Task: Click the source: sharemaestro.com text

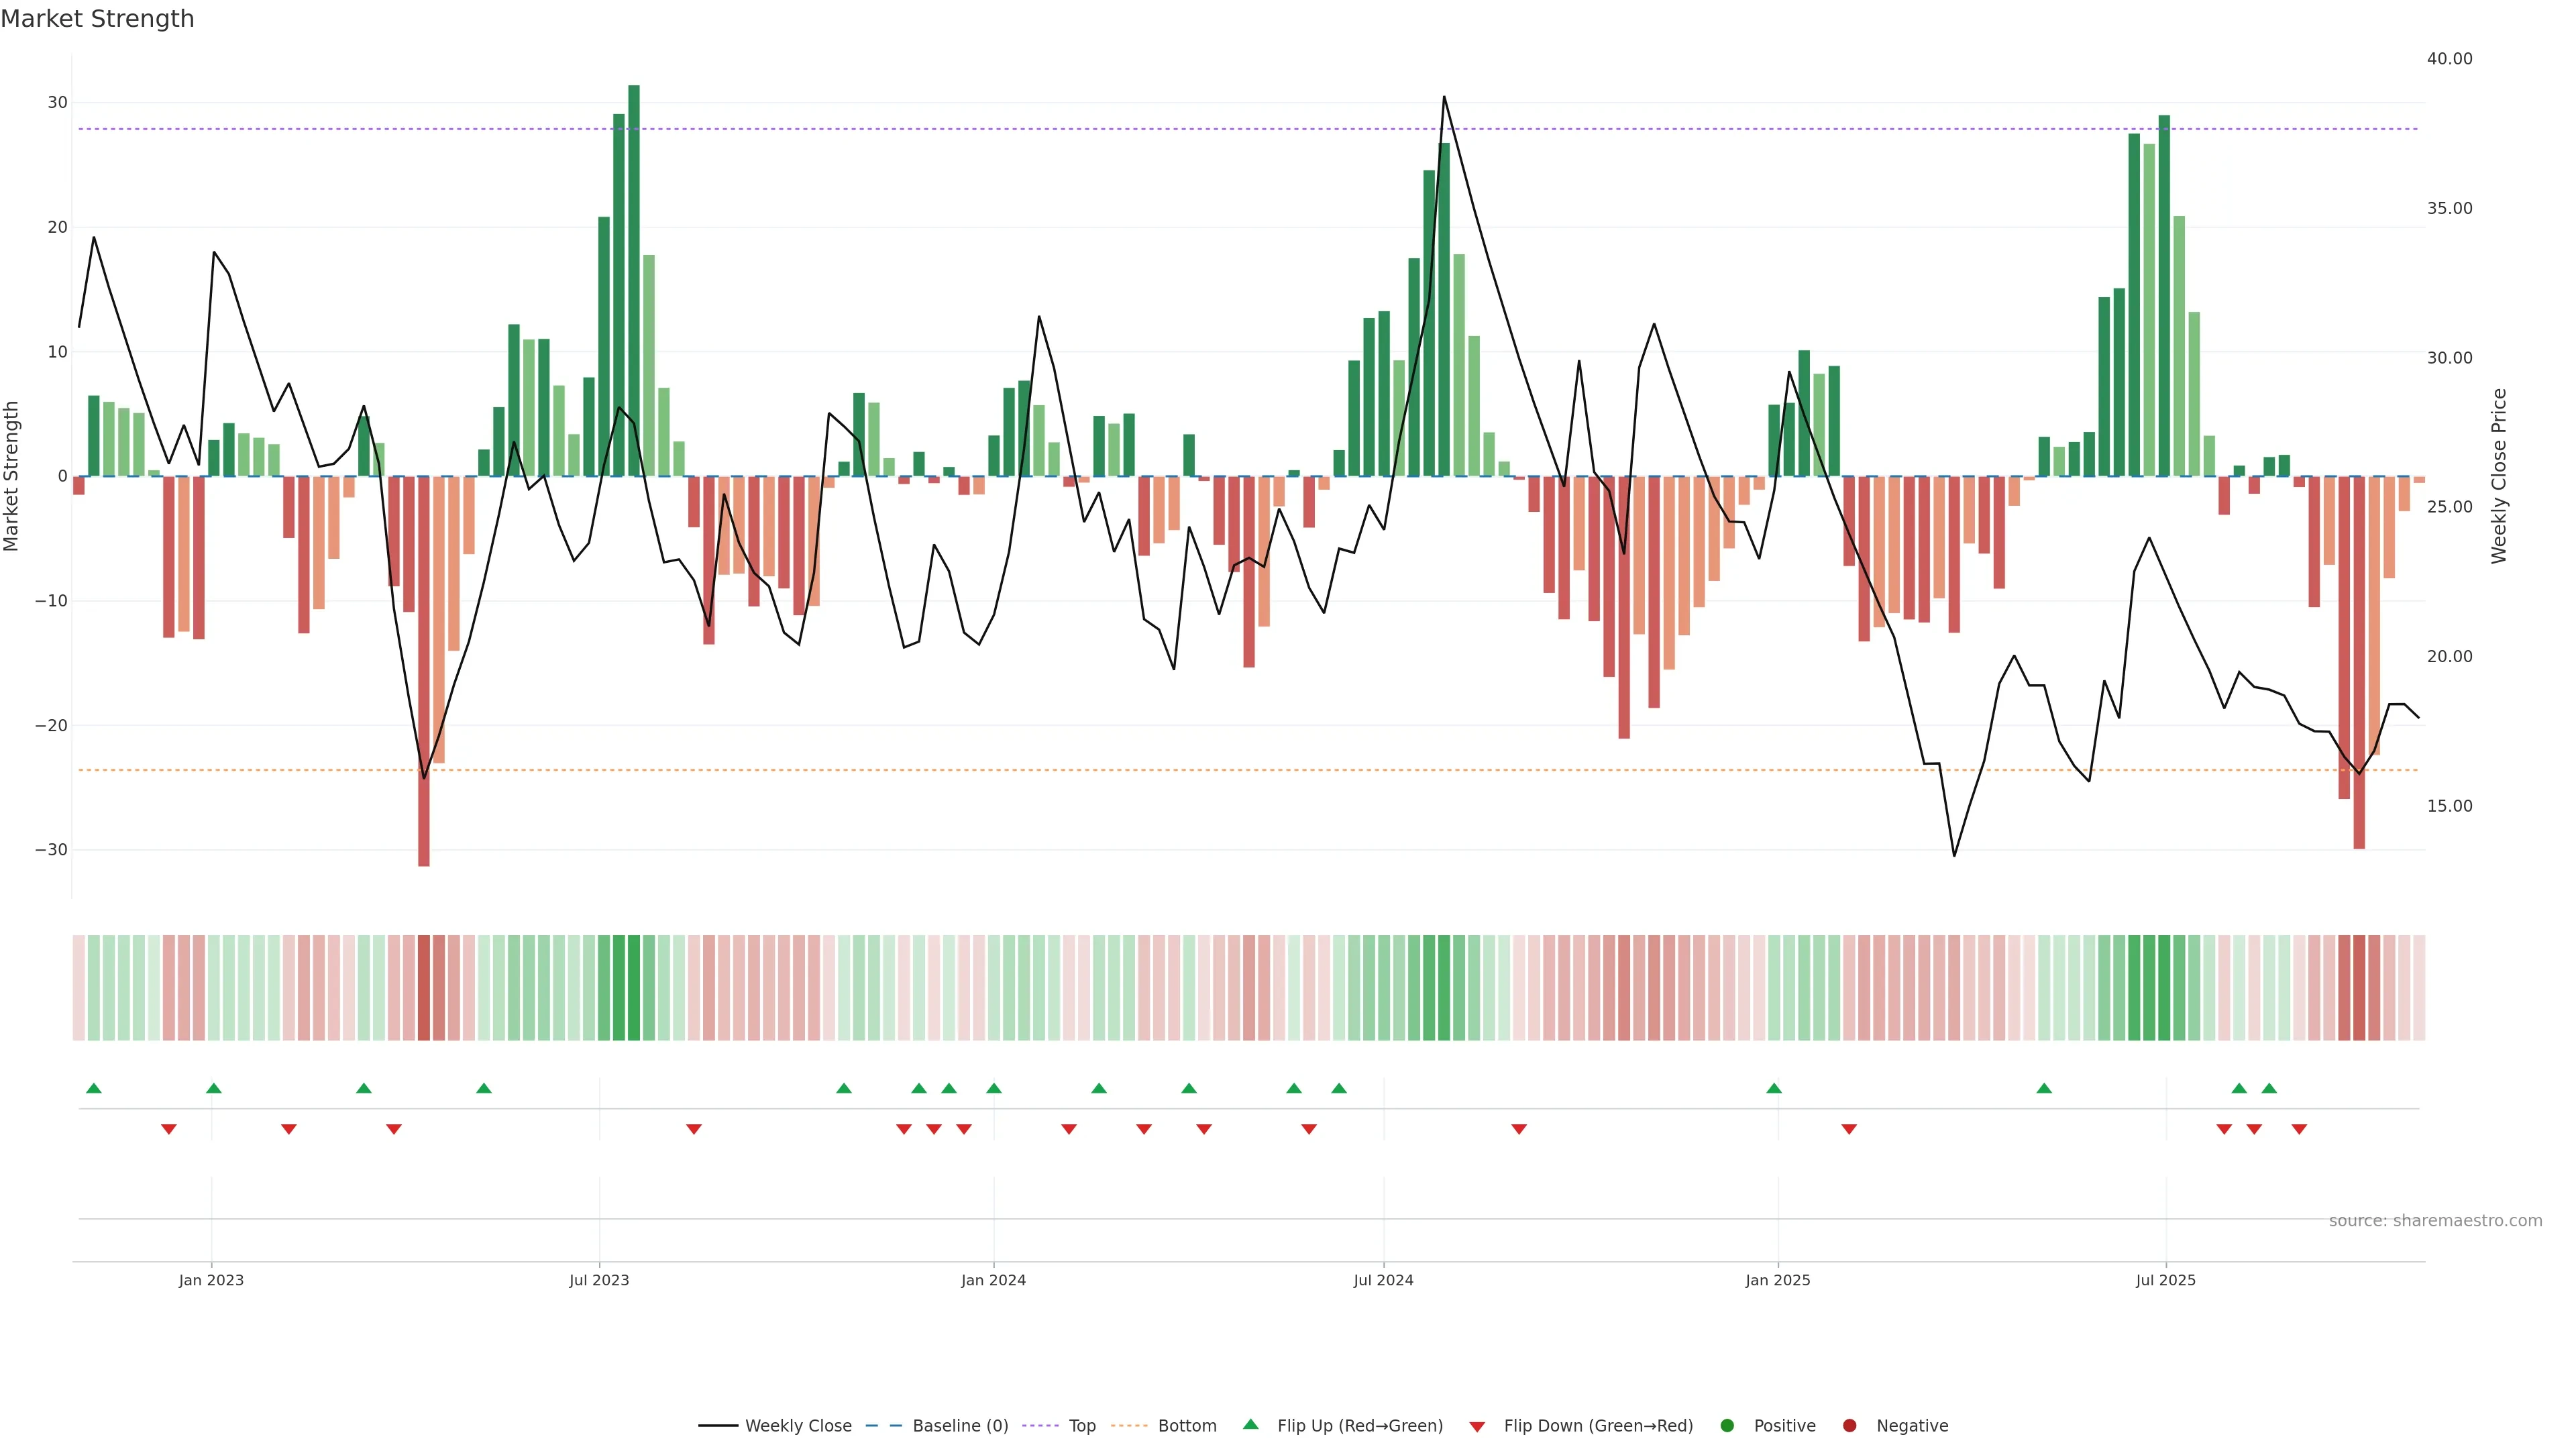Action: point(2435,1220)
